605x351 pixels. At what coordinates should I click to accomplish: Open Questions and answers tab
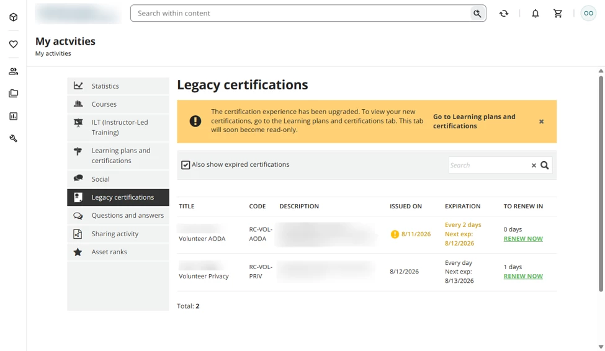pos(118,215)
